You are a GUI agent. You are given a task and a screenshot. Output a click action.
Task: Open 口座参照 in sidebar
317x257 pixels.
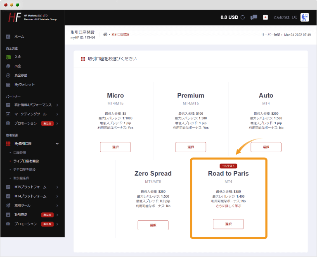[21, 152]
